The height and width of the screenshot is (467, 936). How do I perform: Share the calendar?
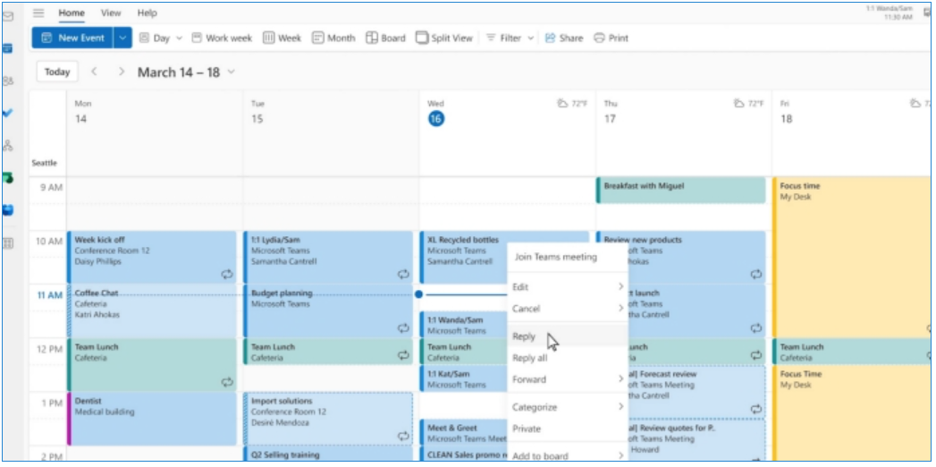(x=563, y=38)
